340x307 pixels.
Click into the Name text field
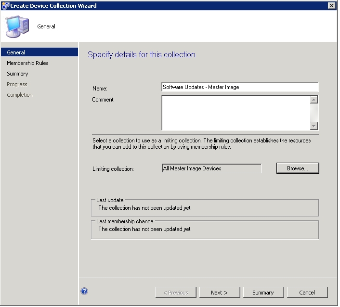click(239, 87)
